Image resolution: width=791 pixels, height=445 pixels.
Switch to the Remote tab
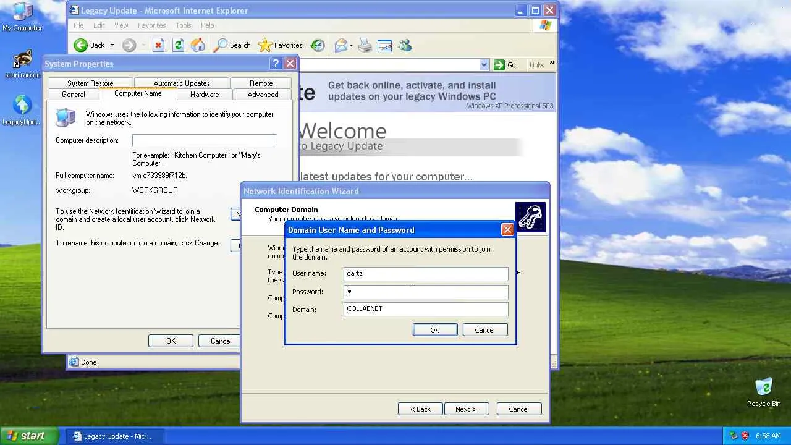coord(261,83)
